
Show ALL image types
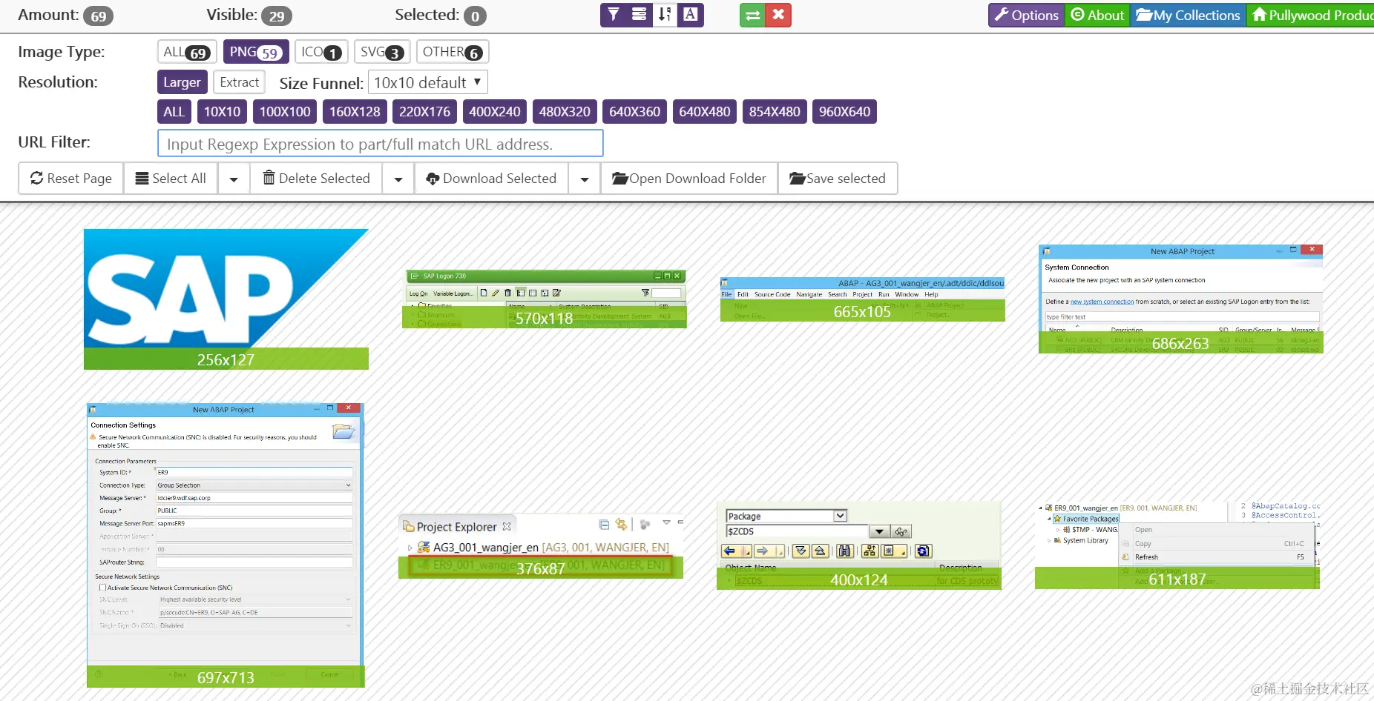[187, 52]
